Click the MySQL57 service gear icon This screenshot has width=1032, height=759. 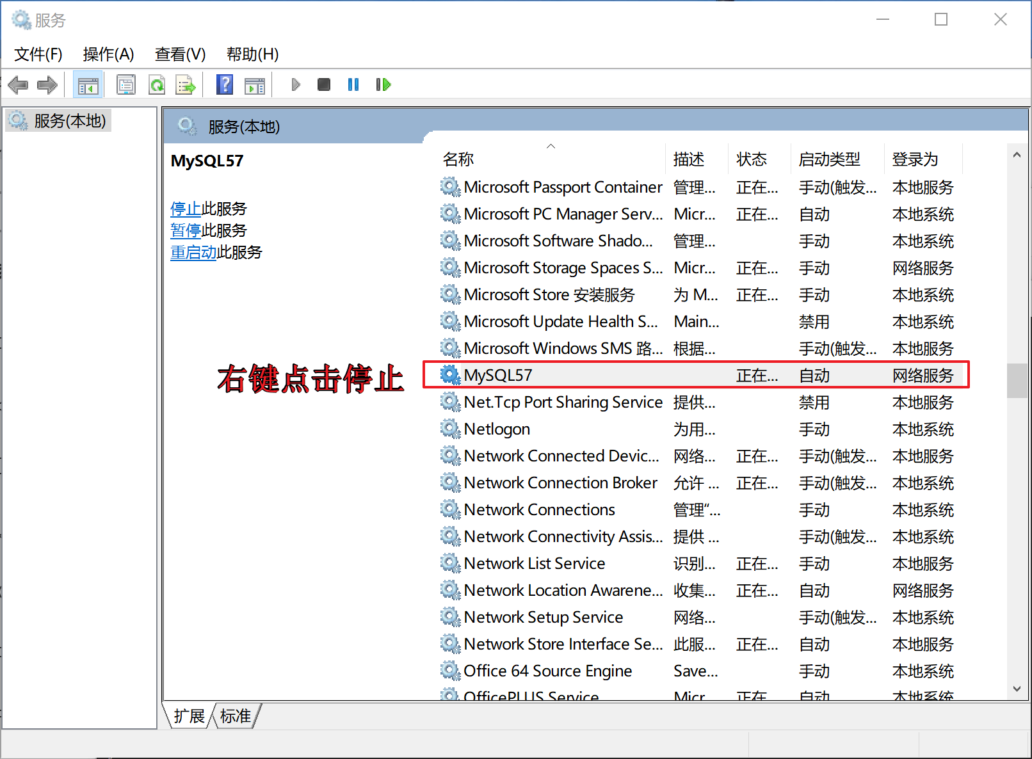click(450, 375)
